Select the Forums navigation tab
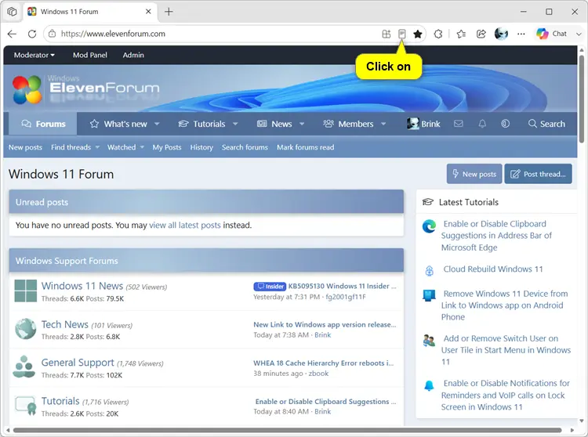The width and height of the screenshot is (588, 437). click(x=43, y=124)
